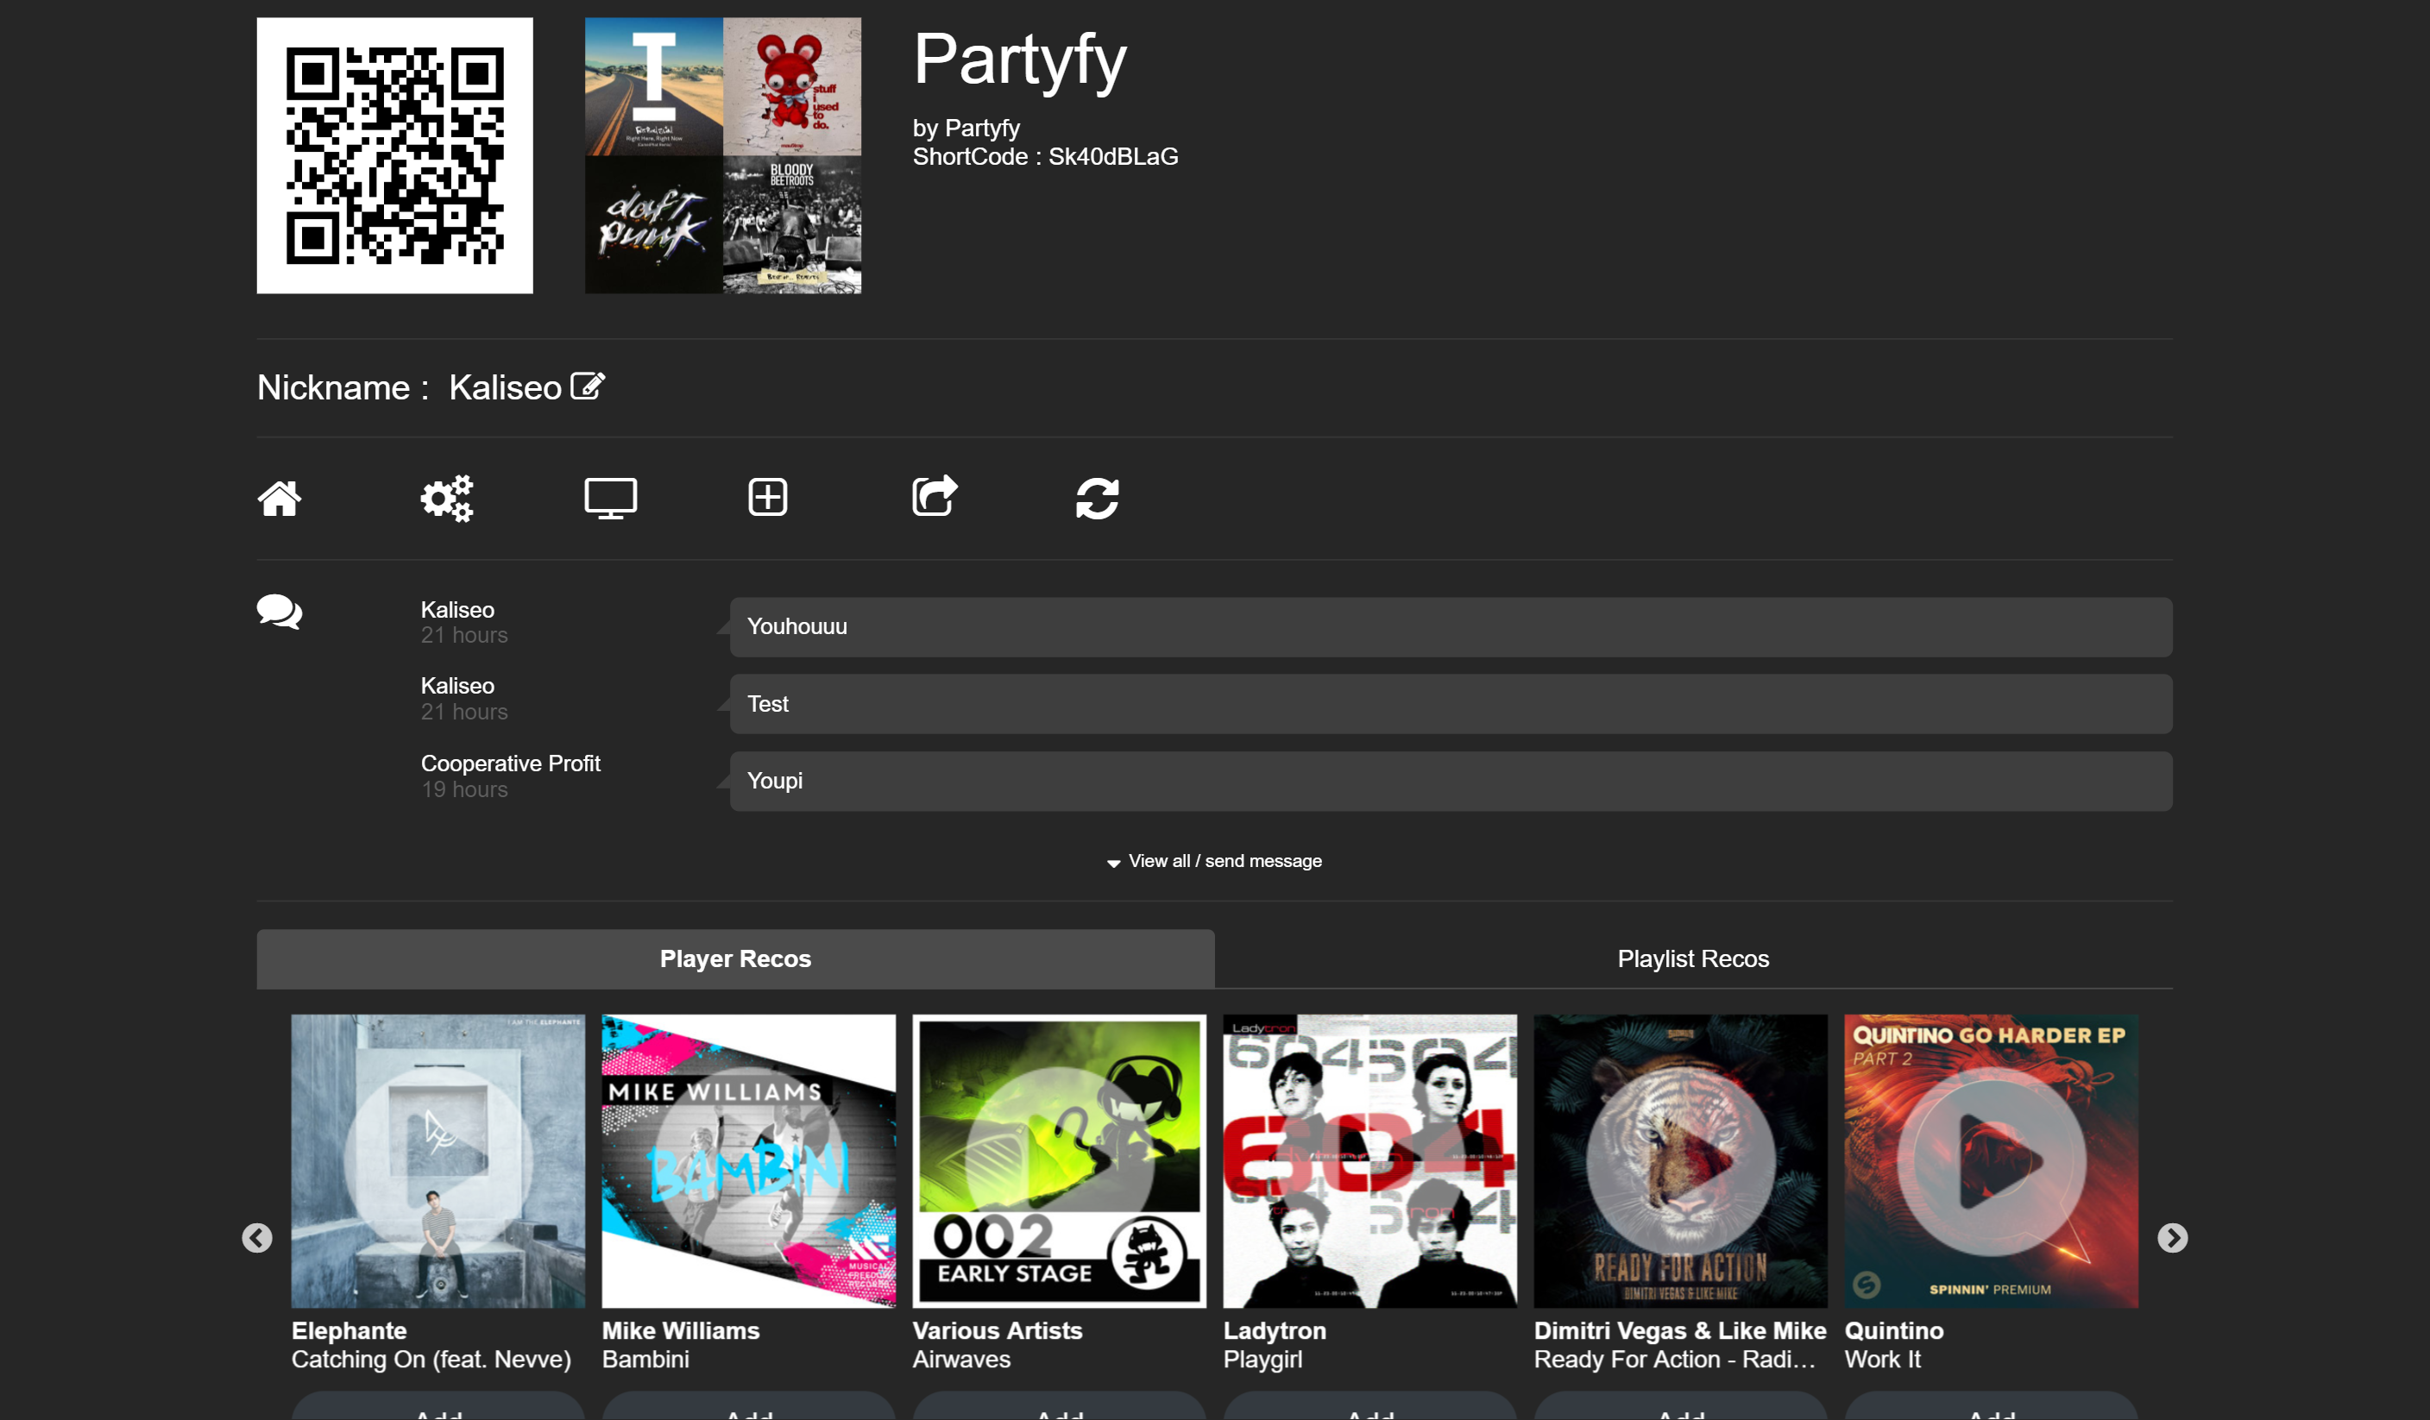Open the chat messages icon
Image resolution: width=2430 pixels, height=1420 pixels.
279,613
